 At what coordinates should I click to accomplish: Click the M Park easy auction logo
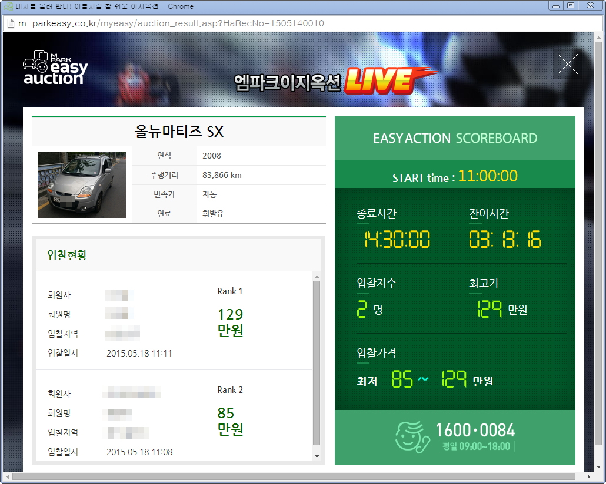[x=55, y=68]
